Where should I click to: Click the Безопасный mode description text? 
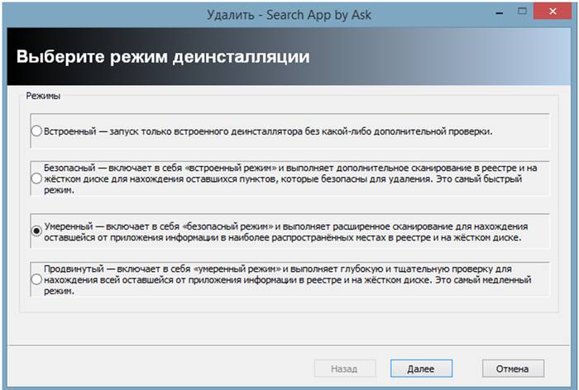pyautogui.click(x=289, y=178)
